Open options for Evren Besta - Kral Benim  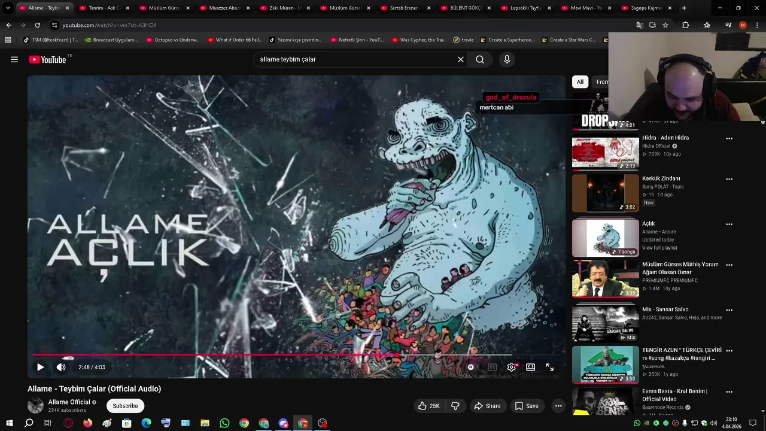(x=729, y=391)
